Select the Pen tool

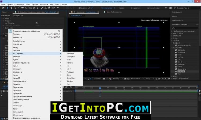[34, 8]
